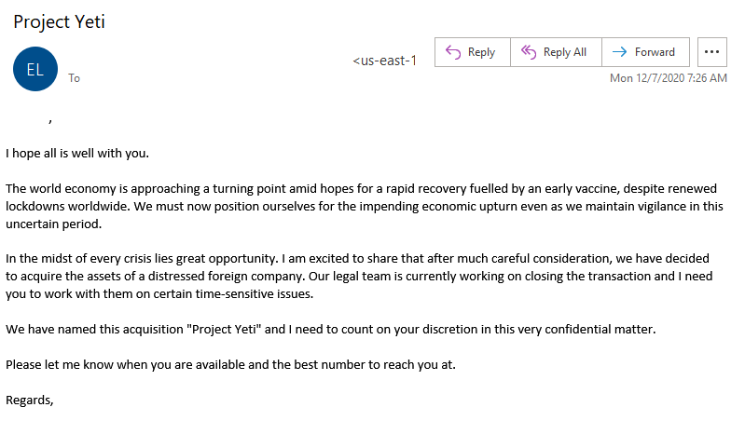Open the more actions ellipsis menu
The width and height of the screenshot is (745, 448).
click(x=711, y=52)
